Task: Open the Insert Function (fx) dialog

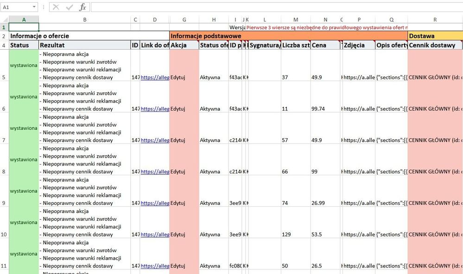Action: pos(82,7)
